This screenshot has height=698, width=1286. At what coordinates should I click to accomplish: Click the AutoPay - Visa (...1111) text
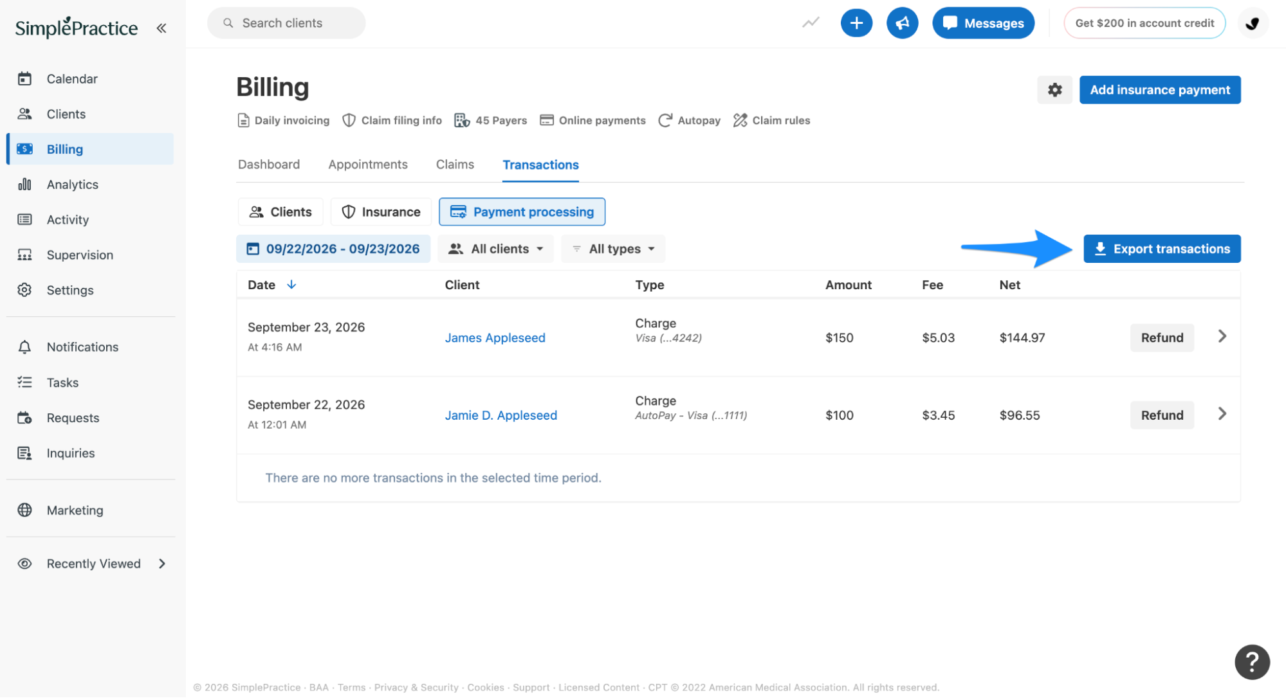691,416
